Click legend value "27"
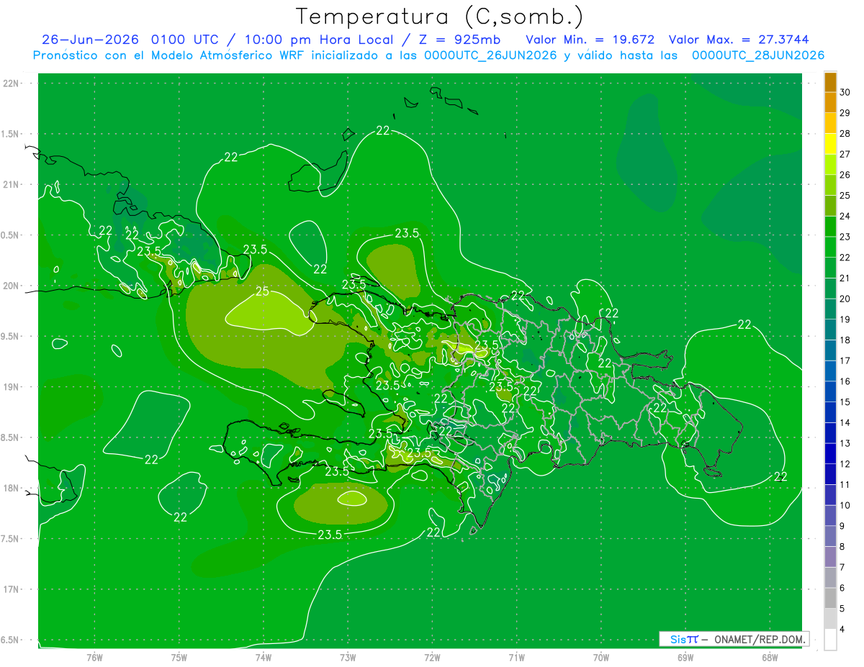Image resolution: width=864 pixels, height=667 pixels. (845, 154)
